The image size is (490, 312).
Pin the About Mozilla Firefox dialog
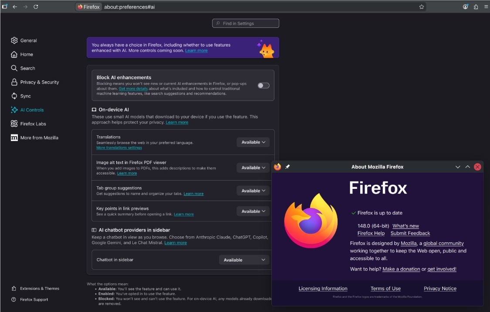(287, 167)
